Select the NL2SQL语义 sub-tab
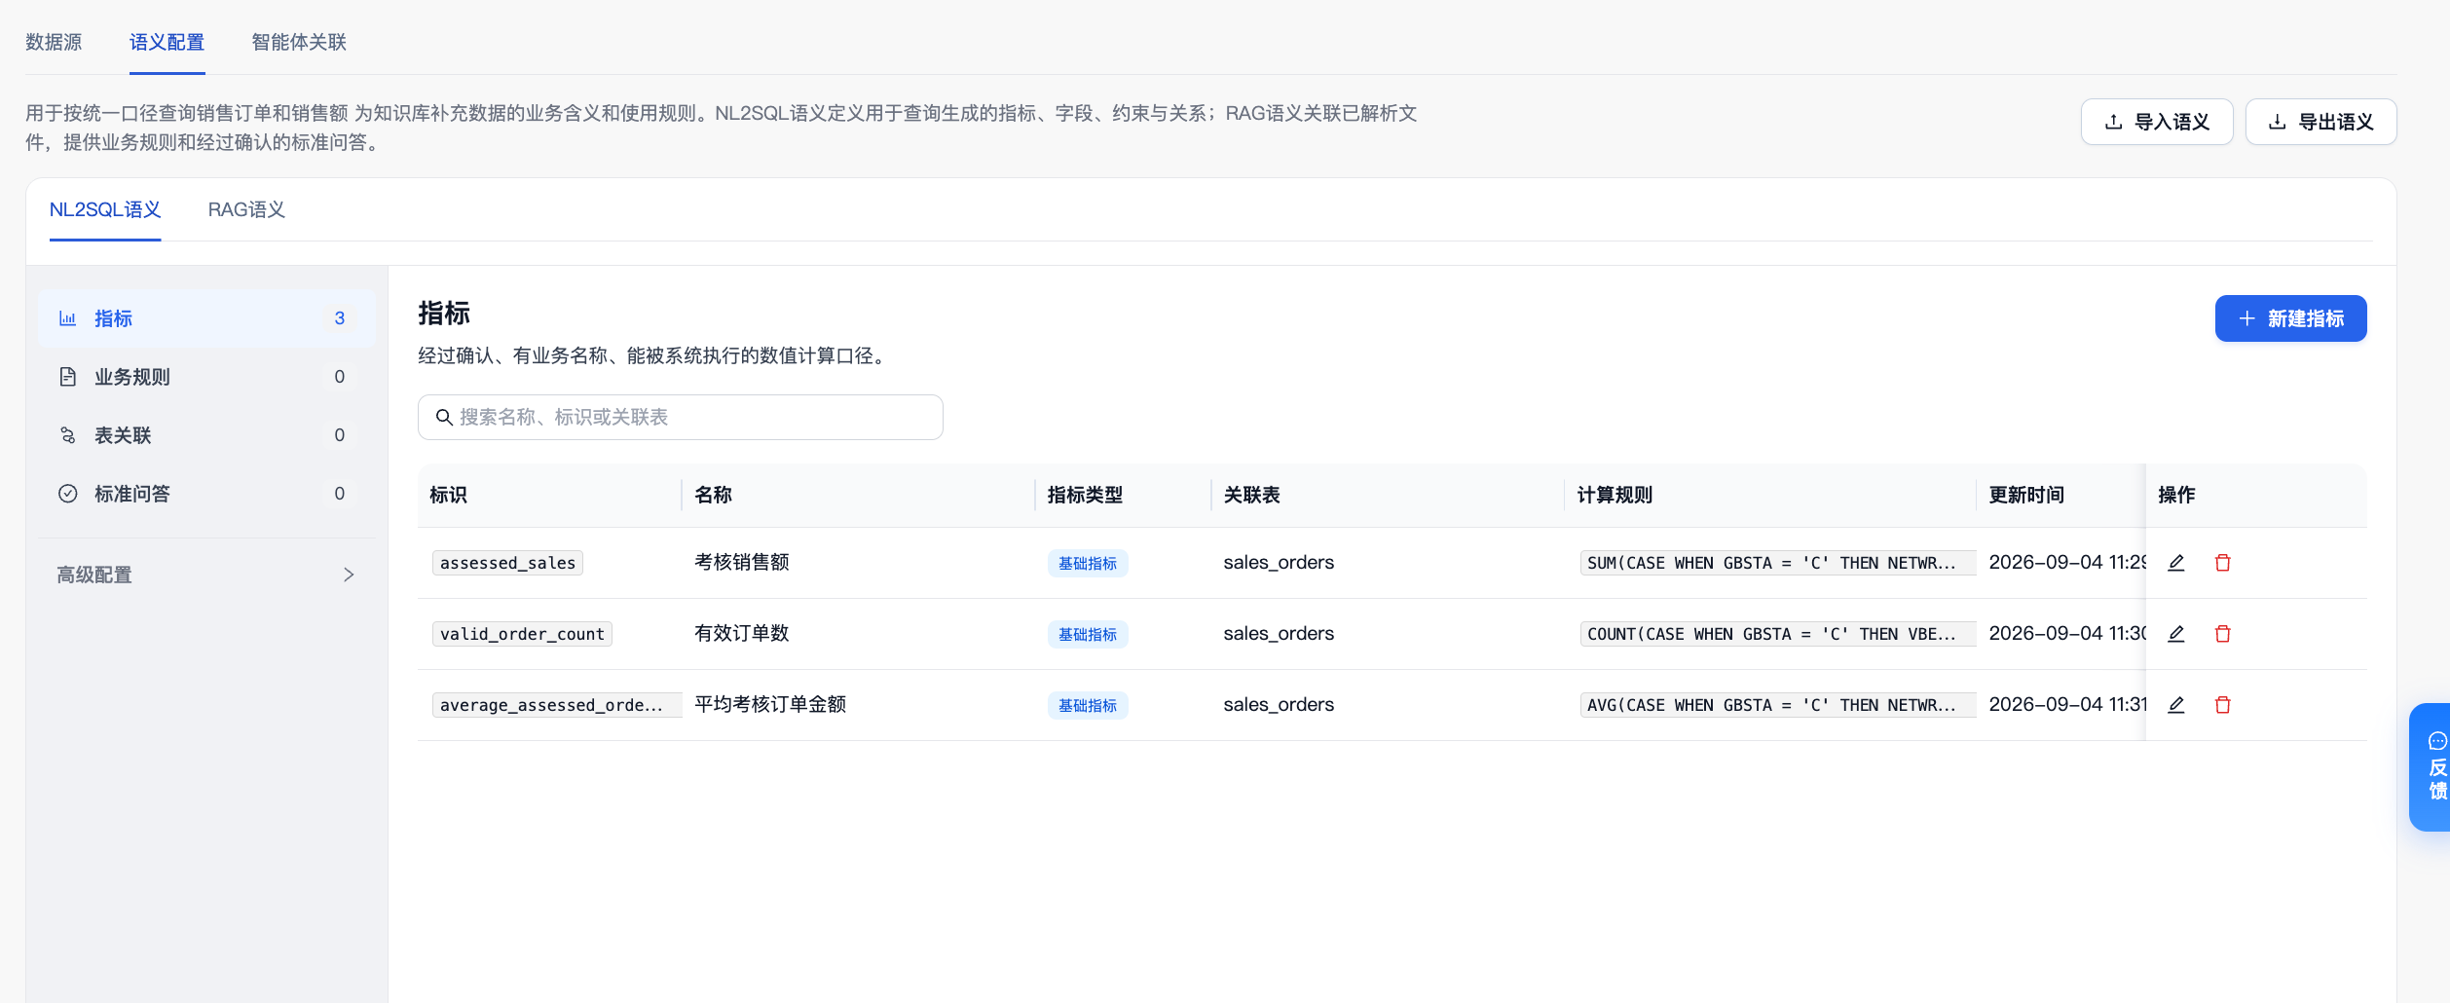The image size is (2450, 1003). pyautogui.click(x=105, y=209)
